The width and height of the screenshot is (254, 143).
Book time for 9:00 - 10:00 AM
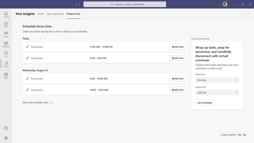178,78
